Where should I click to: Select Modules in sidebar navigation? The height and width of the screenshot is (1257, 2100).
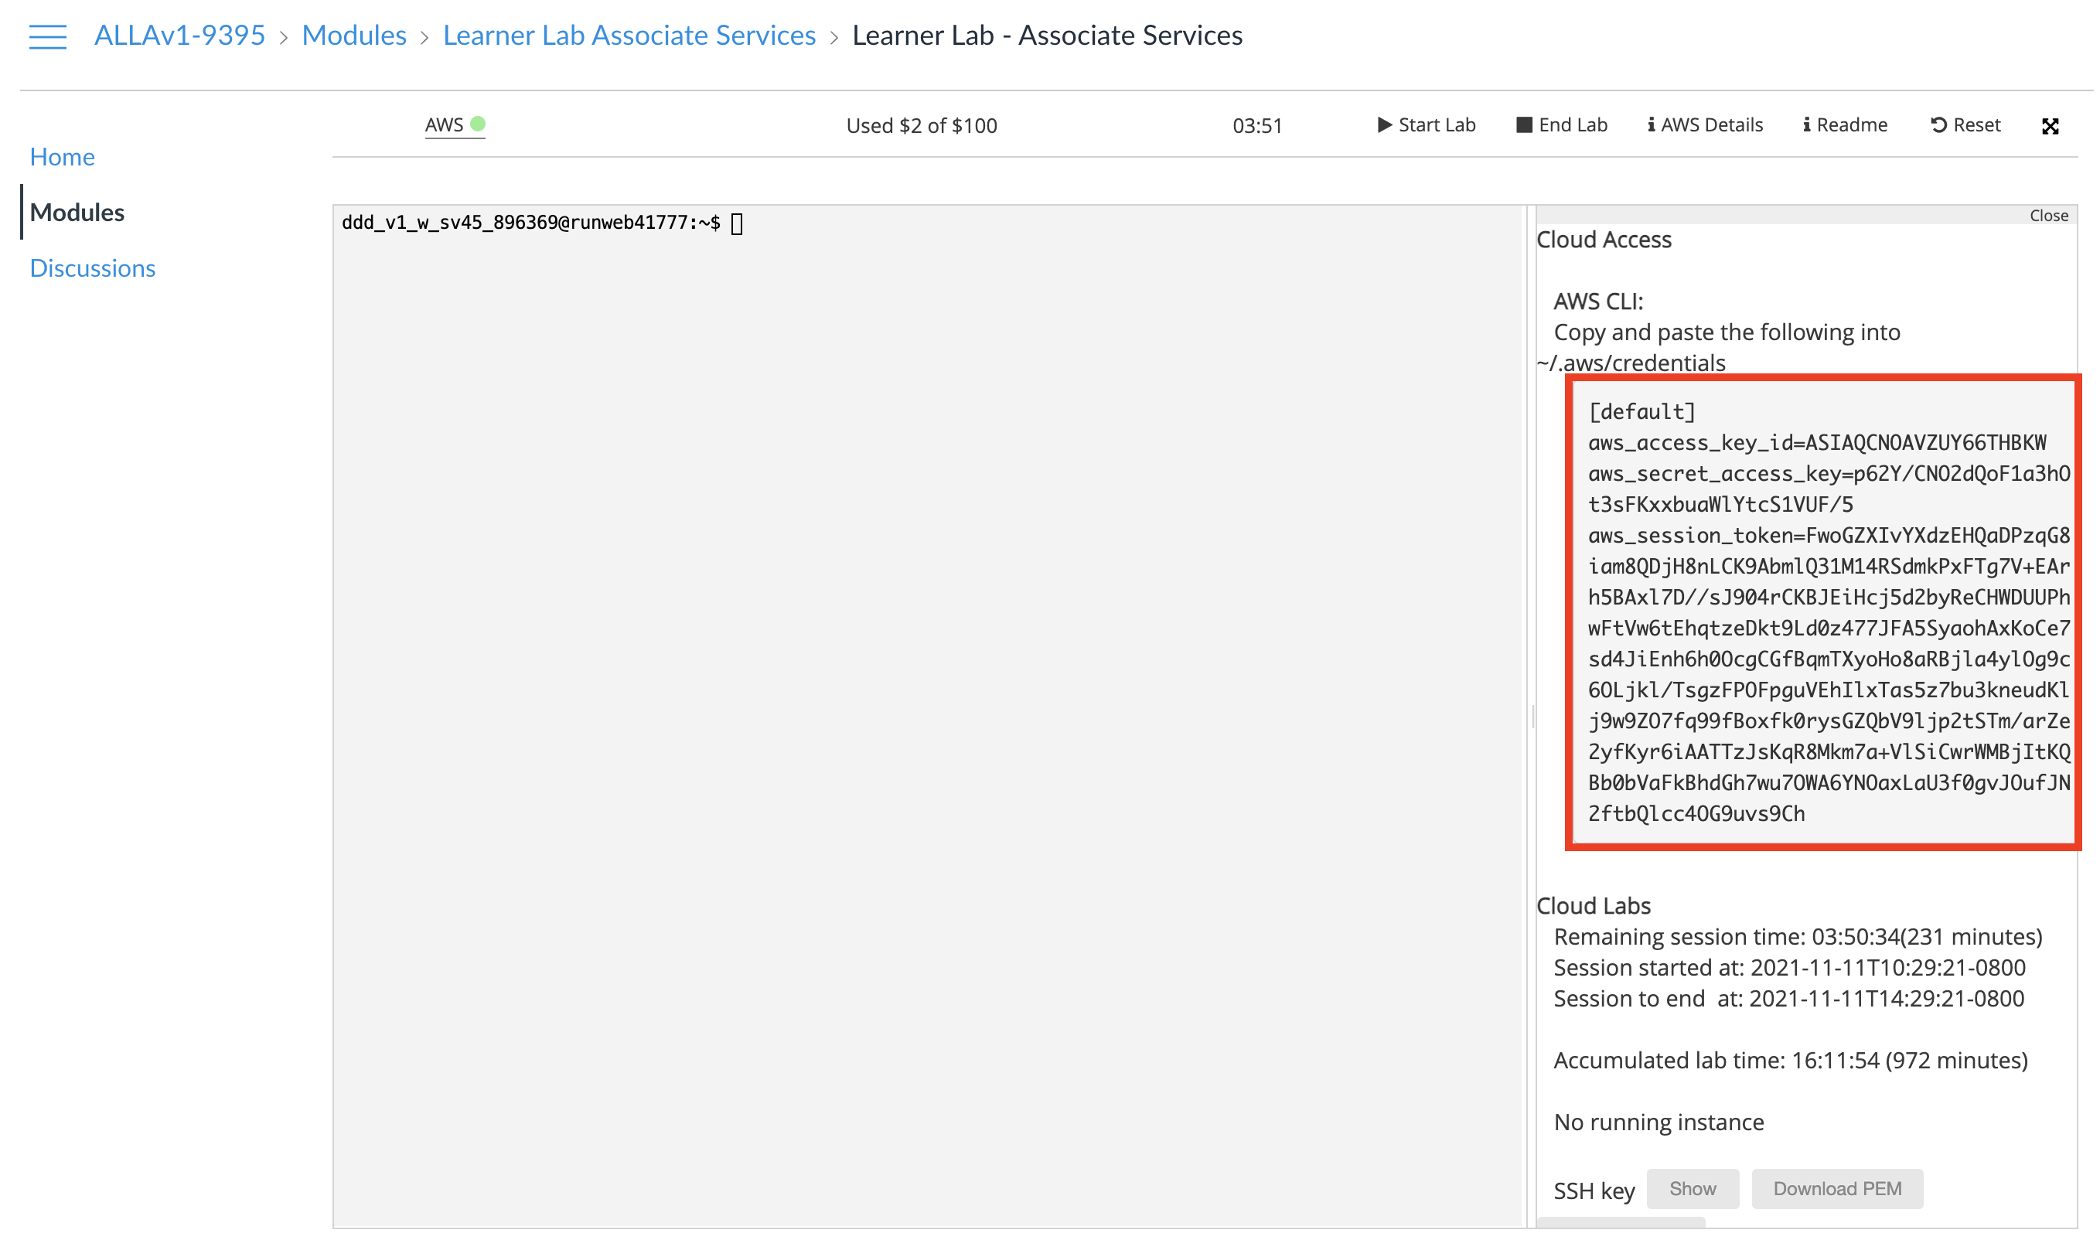point(77,212)
